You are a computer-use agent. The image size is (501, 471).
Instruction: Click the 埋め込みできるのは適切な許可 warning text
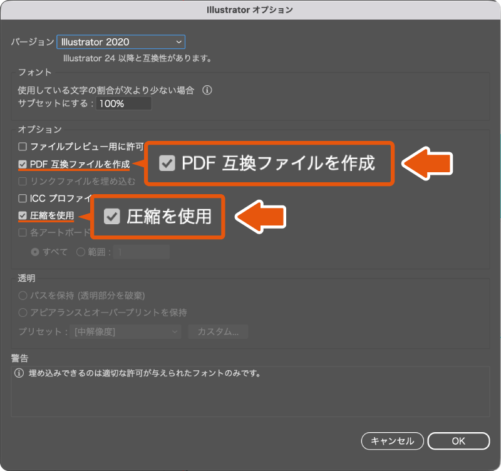[145, 373]
